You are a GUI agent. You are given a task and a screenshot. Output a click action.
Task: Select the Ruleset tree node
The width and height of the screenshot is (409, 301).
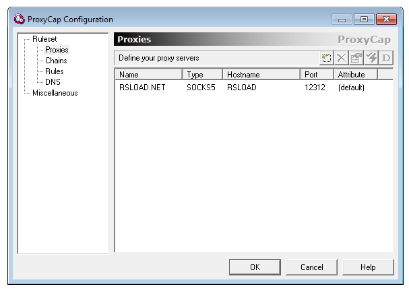44,39
